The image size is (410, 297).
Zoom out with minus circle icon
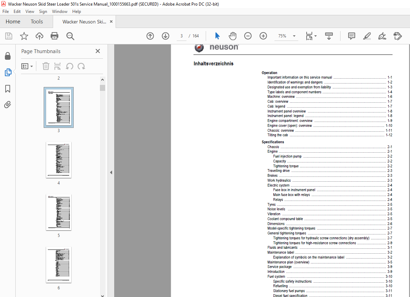pyautogui.click(x=248, y=36)
